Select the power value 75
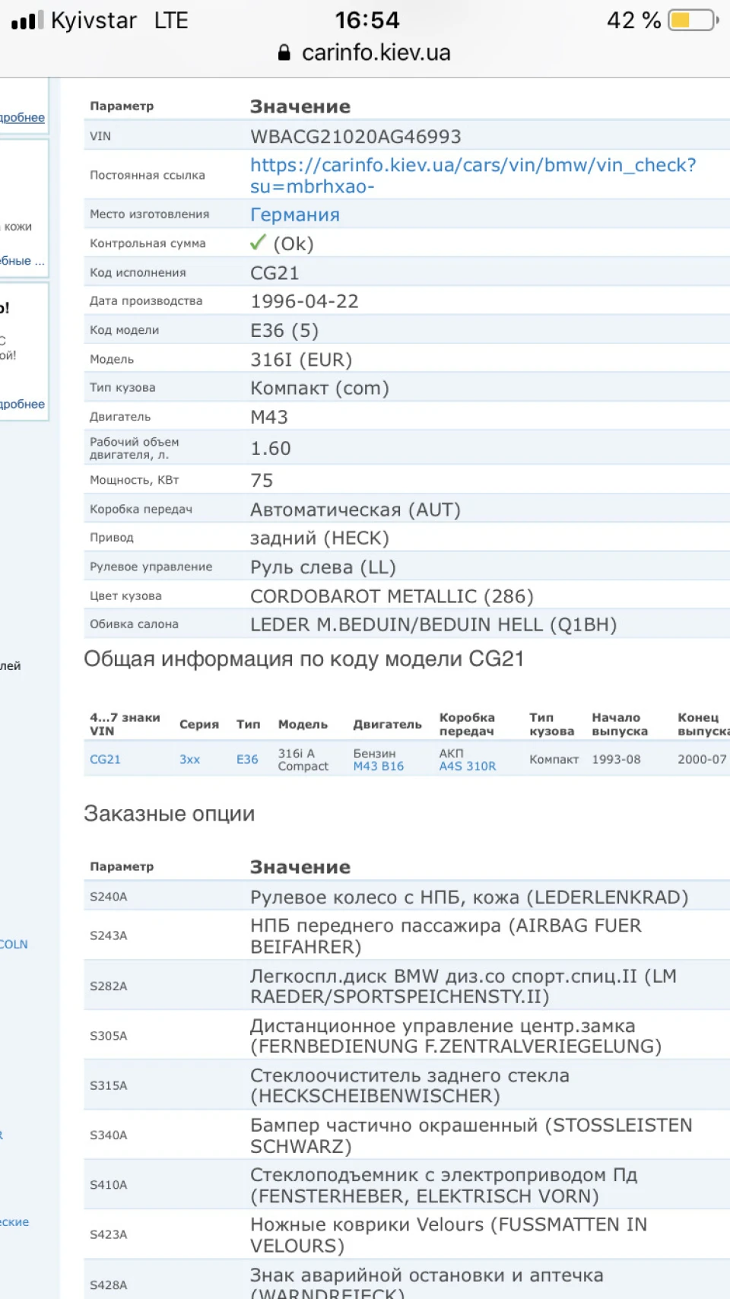 click(262, 481)
